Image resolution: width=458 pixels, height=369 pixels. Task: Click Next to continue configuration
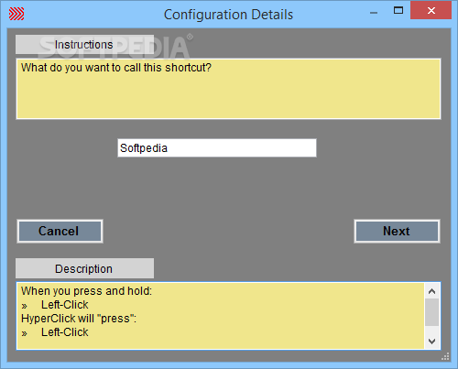tap(397, 231)
